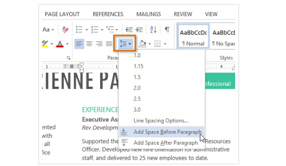Increase the paragraph indent

click(139, 30)
